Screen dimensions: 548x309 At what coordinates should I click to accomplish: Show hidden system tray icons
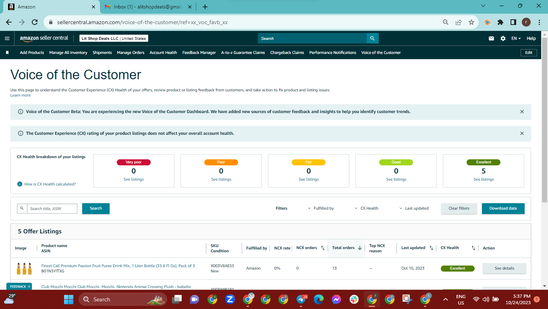446,299
